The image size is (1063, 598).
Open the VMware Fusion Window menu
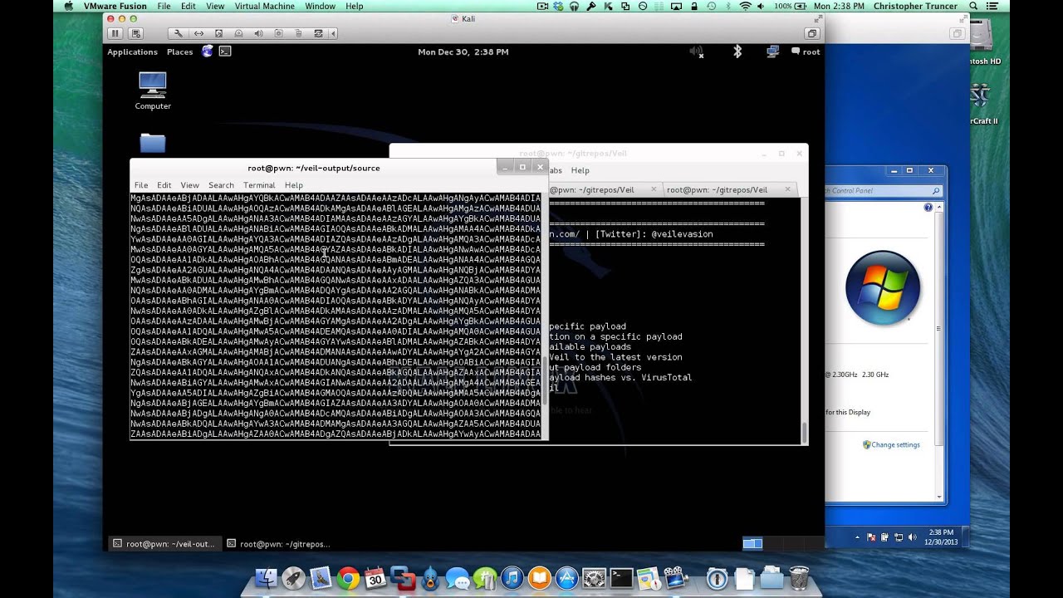[321, 6]
